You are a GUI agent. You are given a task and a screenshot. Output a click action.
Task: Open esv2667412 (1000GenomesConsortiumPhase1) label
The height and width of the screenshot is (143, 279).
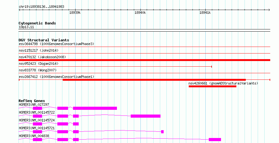[x=56, y=77]
